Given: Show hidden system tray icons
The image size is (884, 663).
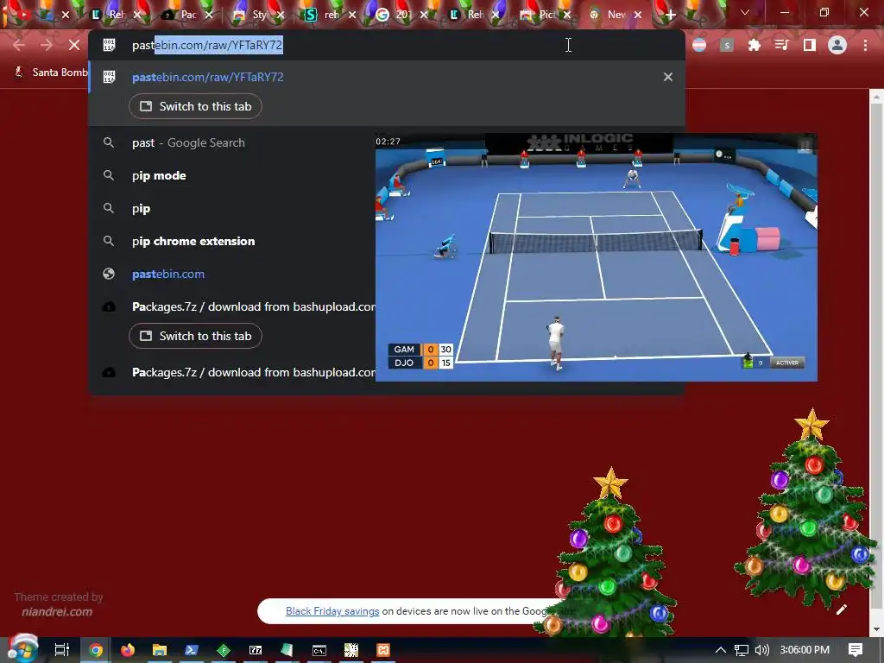Looking at the screenshot, I should click(720, 650).
